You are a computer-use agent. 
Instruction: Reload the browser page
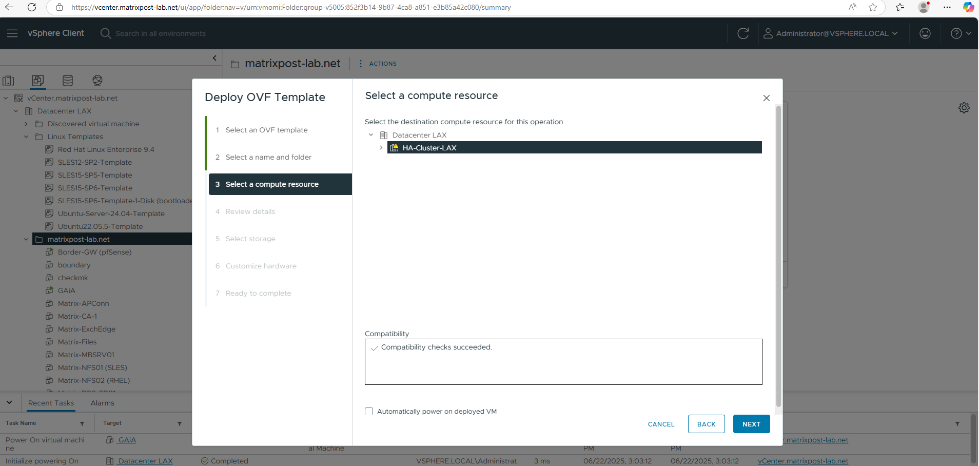32,7
